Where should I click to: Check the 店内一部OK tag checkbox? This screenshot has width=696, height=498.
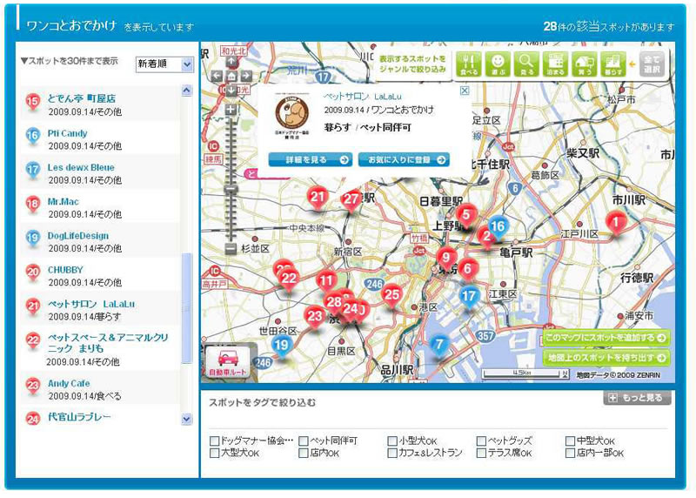(571, 453)
